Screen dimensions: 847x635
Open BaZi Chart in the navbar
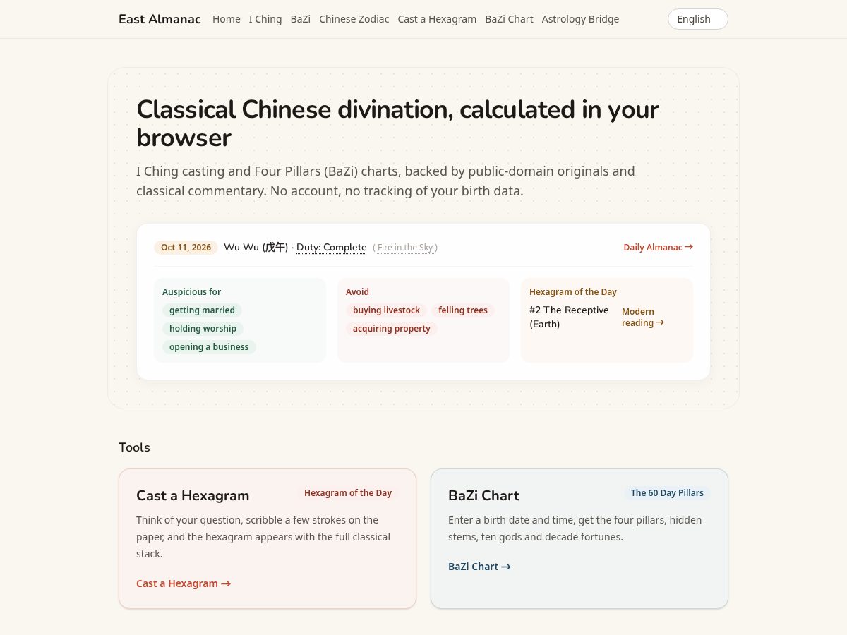[509, 19]
